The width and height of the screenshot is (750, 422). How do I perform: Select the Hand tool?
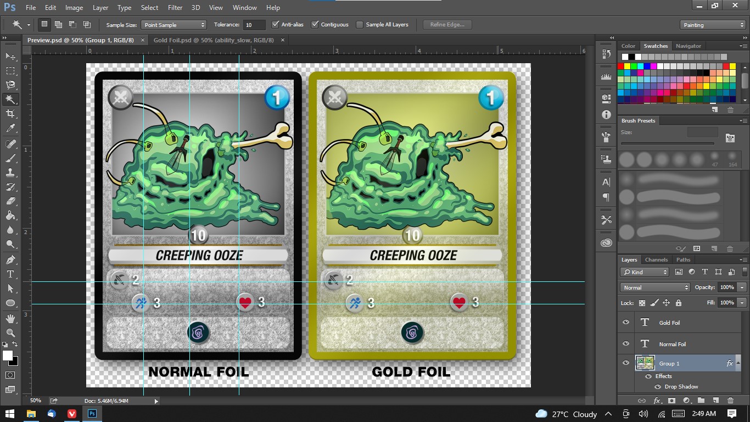10,318
